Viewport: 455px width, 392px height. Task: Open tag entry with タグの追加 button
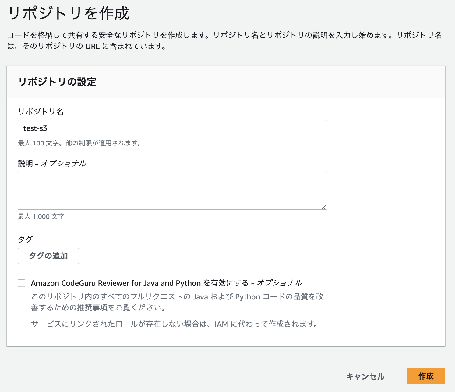tap(48, 256)
